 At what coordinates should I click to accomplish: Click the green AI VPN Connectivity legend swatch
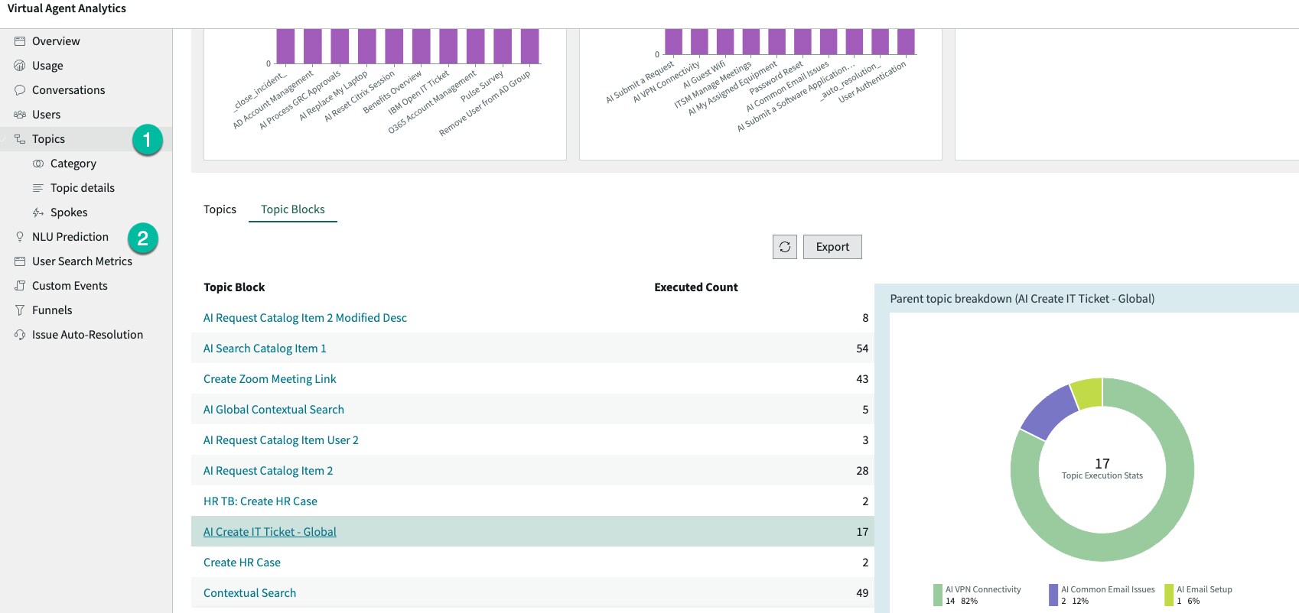click(938, 595)
